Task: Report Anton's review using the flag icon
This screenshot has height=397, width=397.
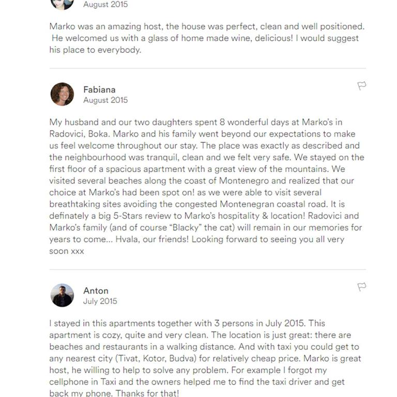Action: (361, 287)
